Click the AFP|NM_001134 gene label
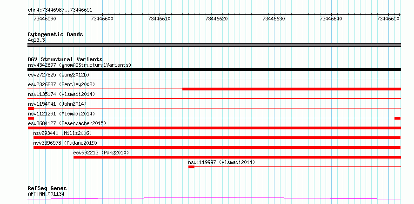Viewport: 414px width, 204px height. click(x=46, y=194)
